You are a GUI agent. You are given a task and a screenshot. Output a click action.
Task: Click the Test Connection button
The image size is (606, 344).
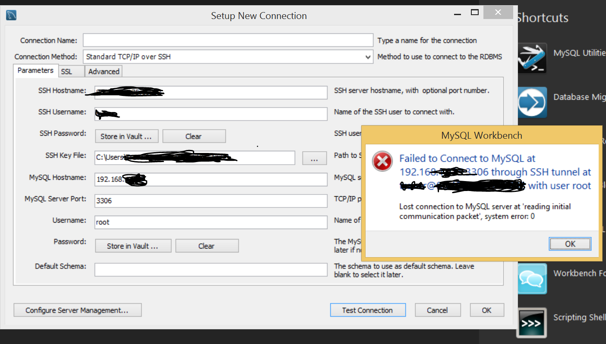(368, 310)
